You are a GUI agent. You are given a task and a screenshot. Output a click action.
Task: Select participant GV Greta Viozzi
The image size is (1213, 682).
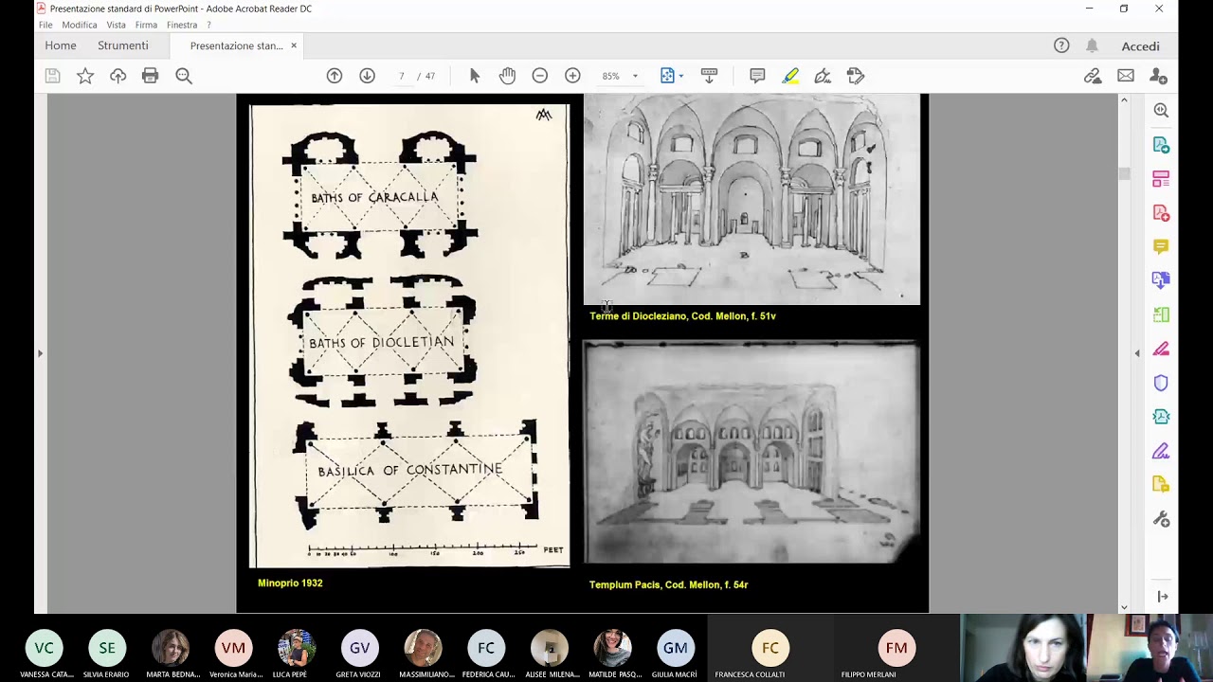point(359,648)
